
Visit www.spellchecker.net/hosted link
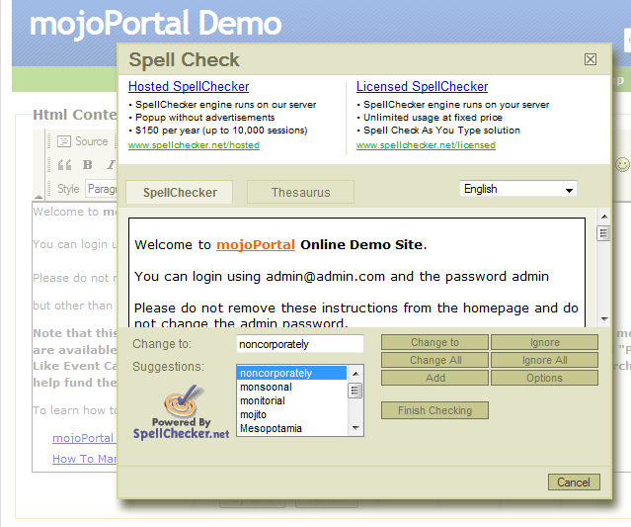194,145
